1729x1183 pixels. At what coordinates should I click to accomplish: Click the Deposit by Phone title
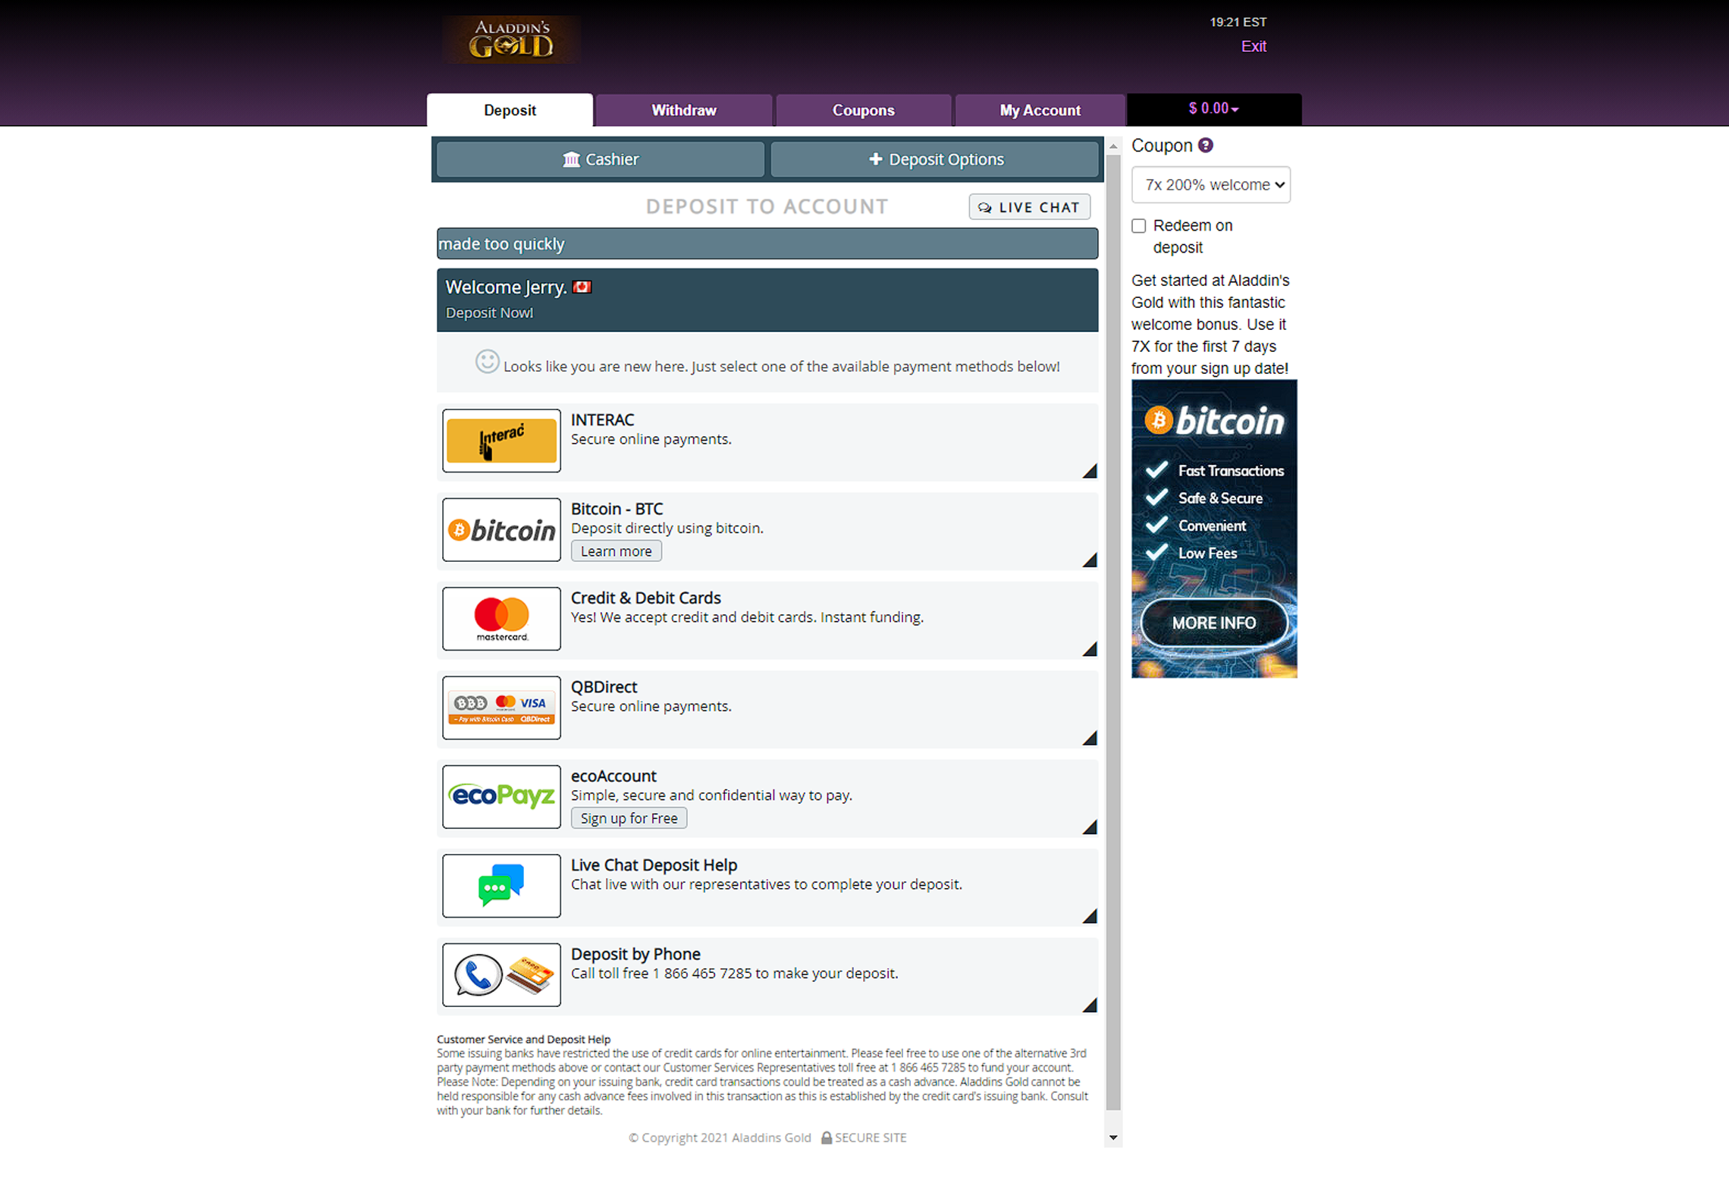pyautogui.click(x=635, y=954)
